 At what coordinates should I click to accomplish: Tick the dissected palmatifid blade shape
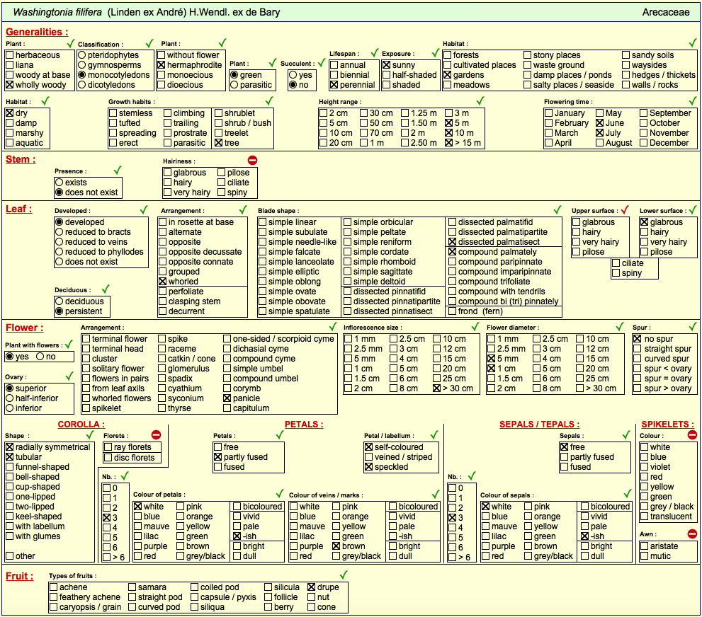coord(452,221)
